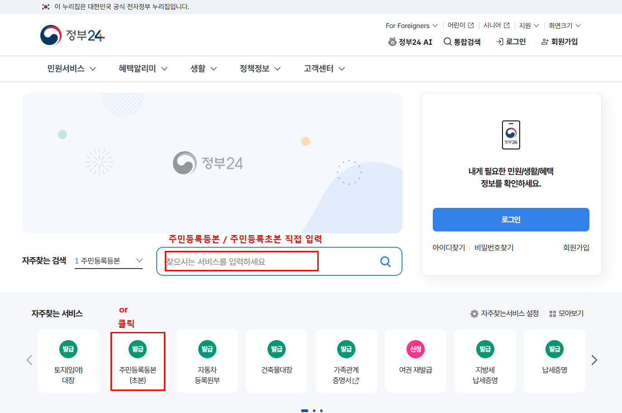Click the 아이디찾기 link

click(x=449, y=248)
